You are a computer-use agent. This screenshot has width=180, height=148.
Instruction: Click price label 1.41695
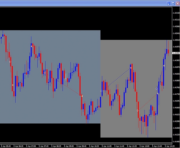coord(176,101)
